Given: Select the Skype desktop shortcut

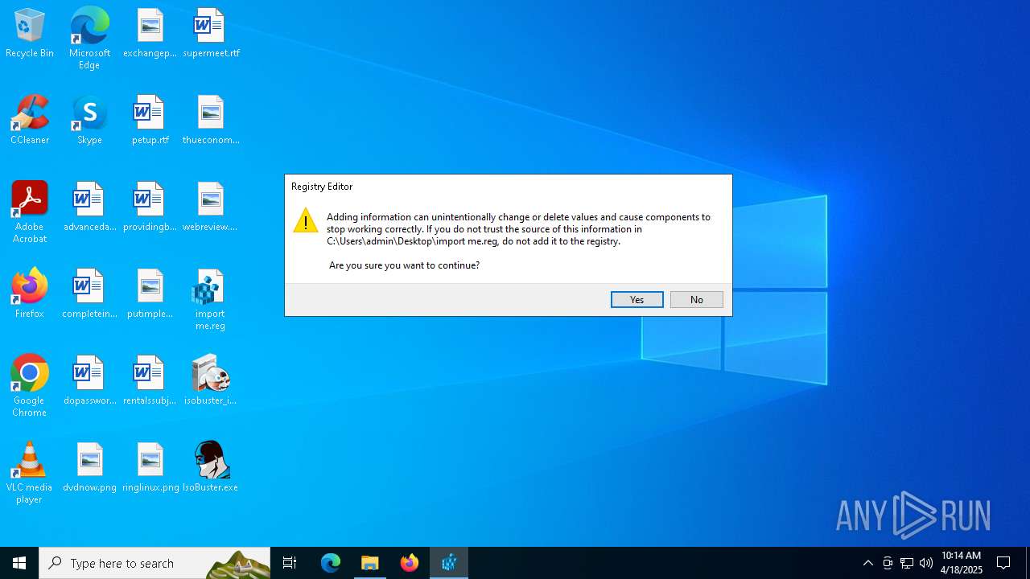Looking at the screenshot, I should point(89,120).
